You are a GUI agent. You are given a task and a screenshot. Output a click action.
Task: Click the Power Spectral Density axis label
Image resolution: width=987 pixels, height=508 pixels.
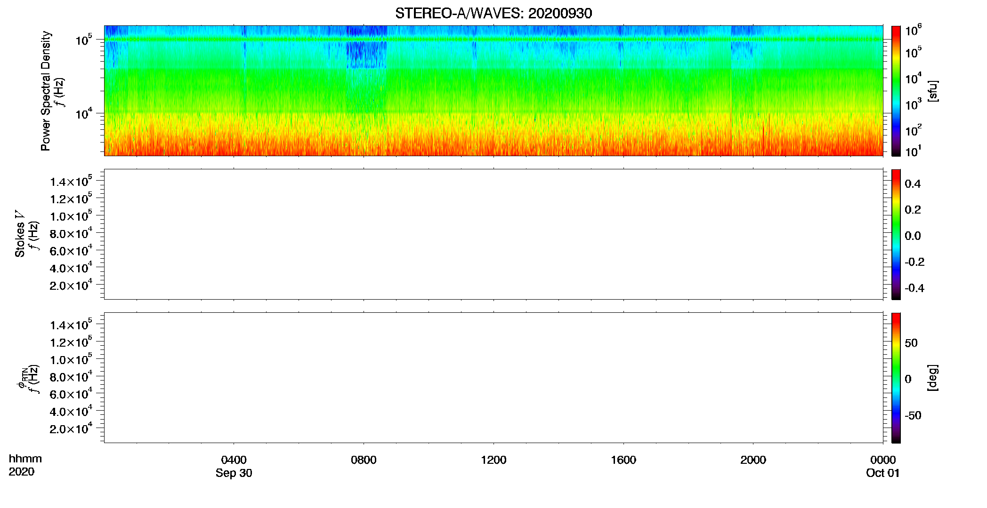[46, 91]
